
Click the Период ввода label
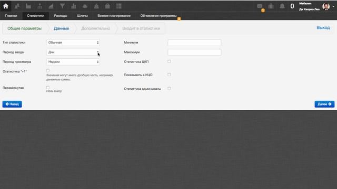tap(13, 52)
